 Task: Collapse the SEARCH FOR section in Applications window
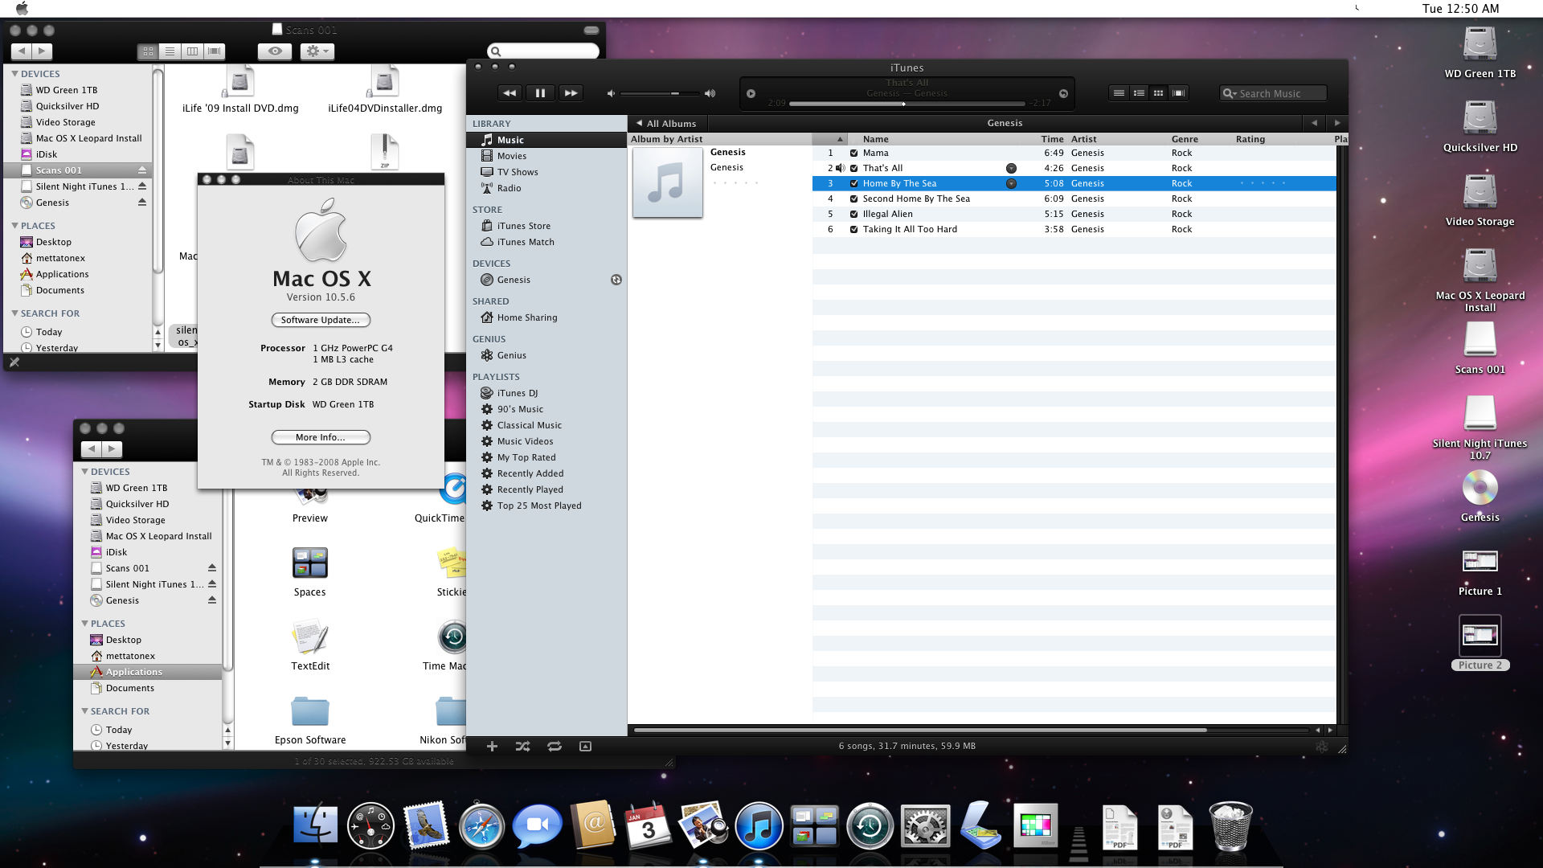[x=84, y=711]
